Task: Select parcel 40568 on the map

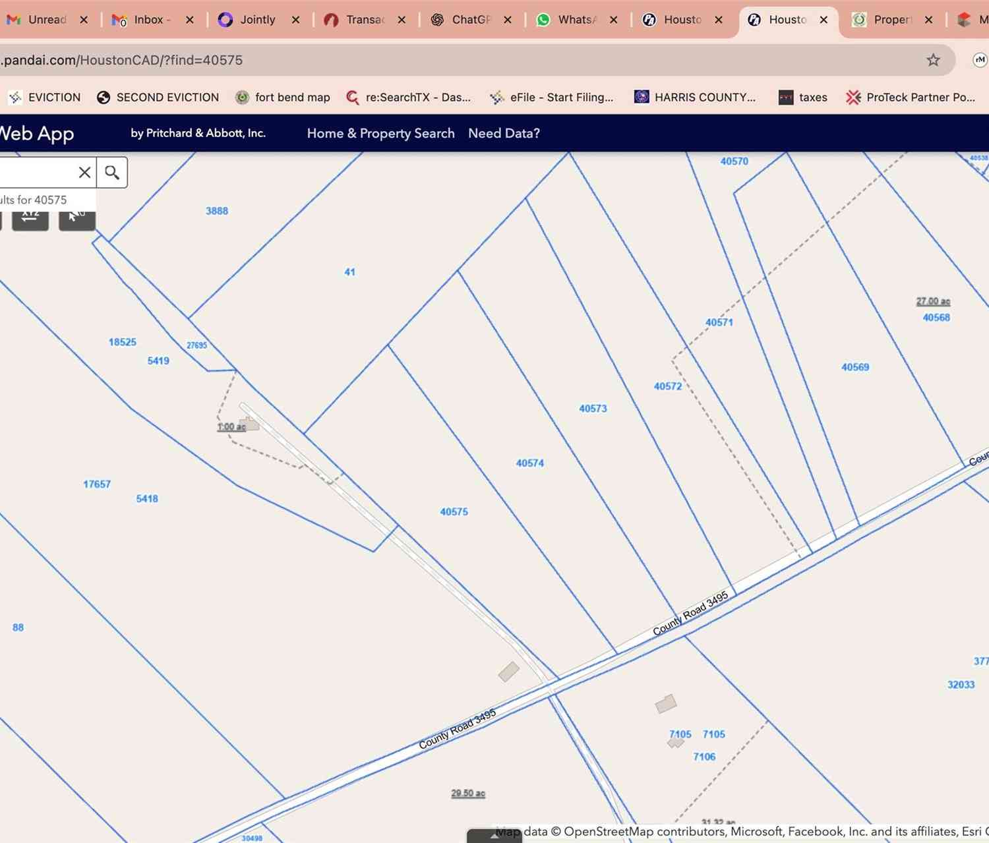Action: pos(936,318)
